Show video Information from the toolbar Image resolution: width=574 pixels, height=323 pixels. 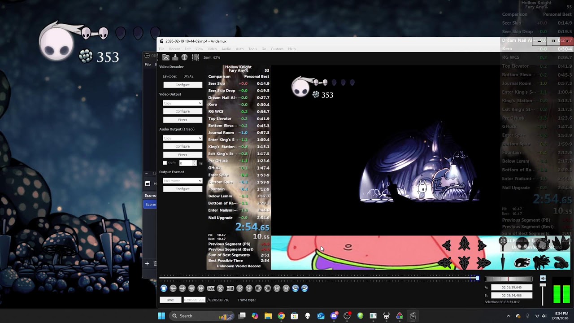[x=184, y=57]
